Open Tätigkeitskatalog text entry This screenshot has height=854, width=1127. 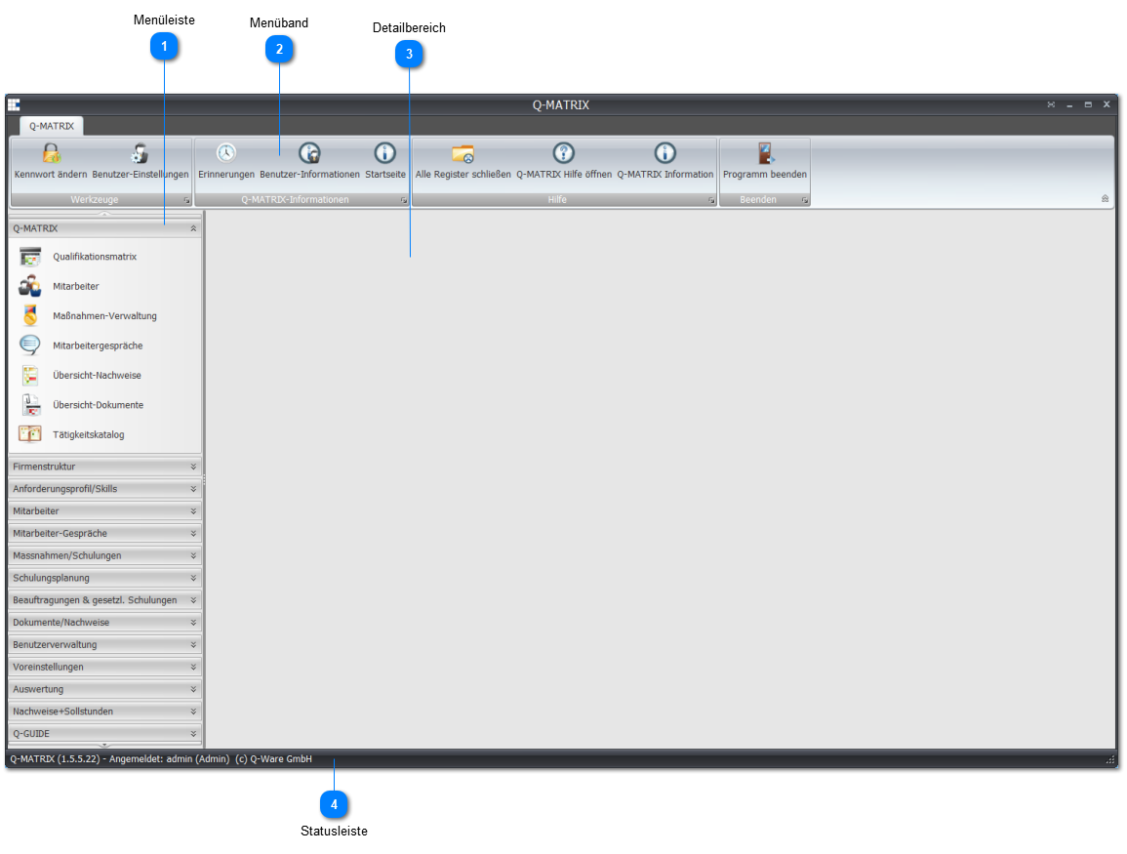click(x=89, y=435)
